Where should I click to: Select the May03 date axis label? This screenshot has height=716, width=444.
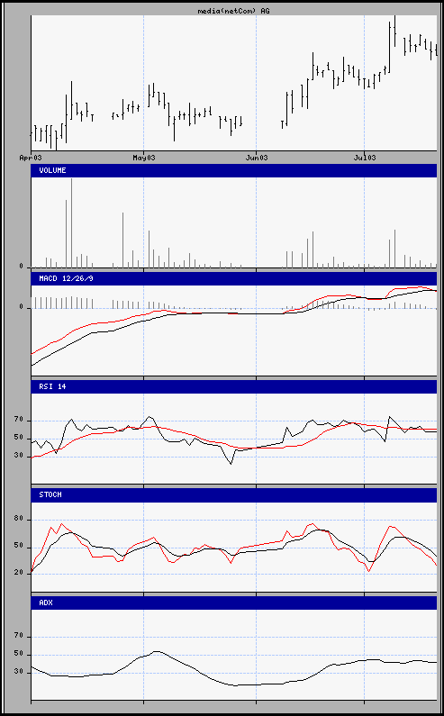coord(144,158)
